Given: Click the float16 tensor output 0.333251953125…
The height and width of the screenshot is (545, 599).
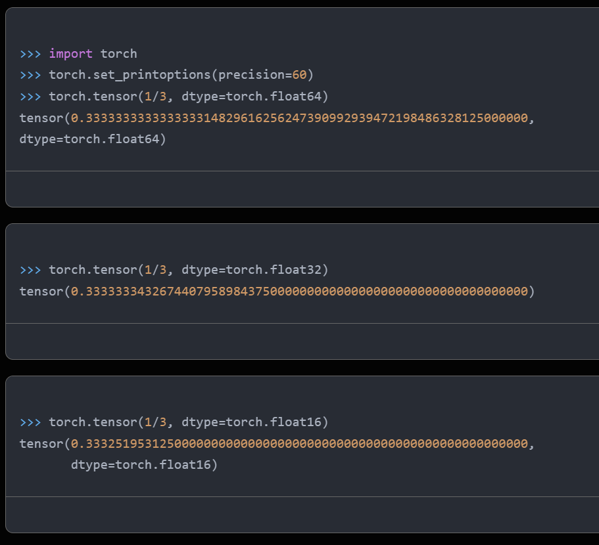Looking at the screenshot, I should pyautogui.click(x=300, y=444).
